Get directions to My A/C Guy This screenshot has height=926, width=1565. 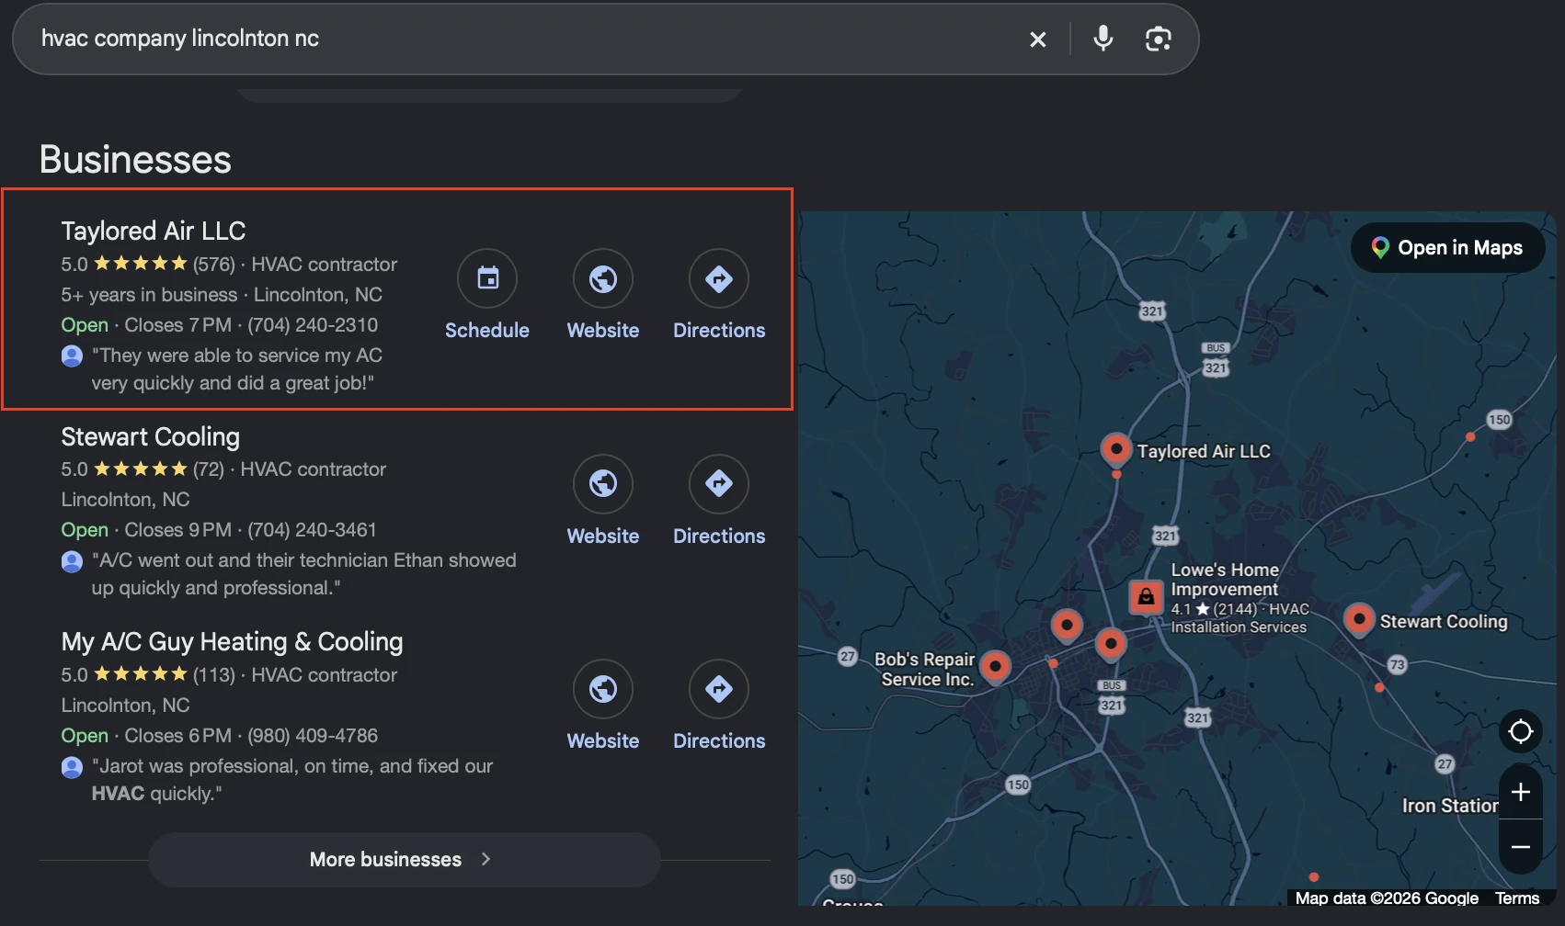(719, 689)
